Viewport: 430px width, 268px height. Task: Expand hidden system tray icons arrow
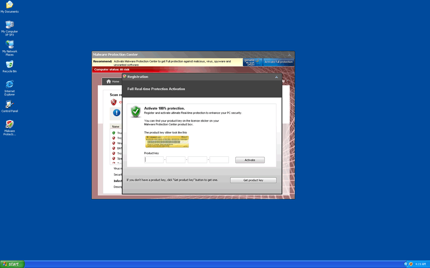coord(405,264)
